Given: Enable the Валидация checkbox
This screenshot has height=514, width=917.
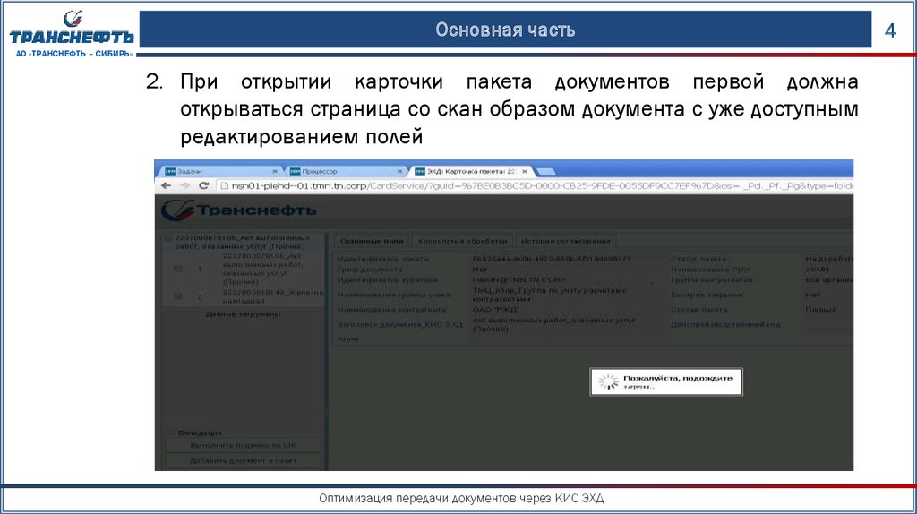Looking at the screenshot, I should click(x=171, y=433).
